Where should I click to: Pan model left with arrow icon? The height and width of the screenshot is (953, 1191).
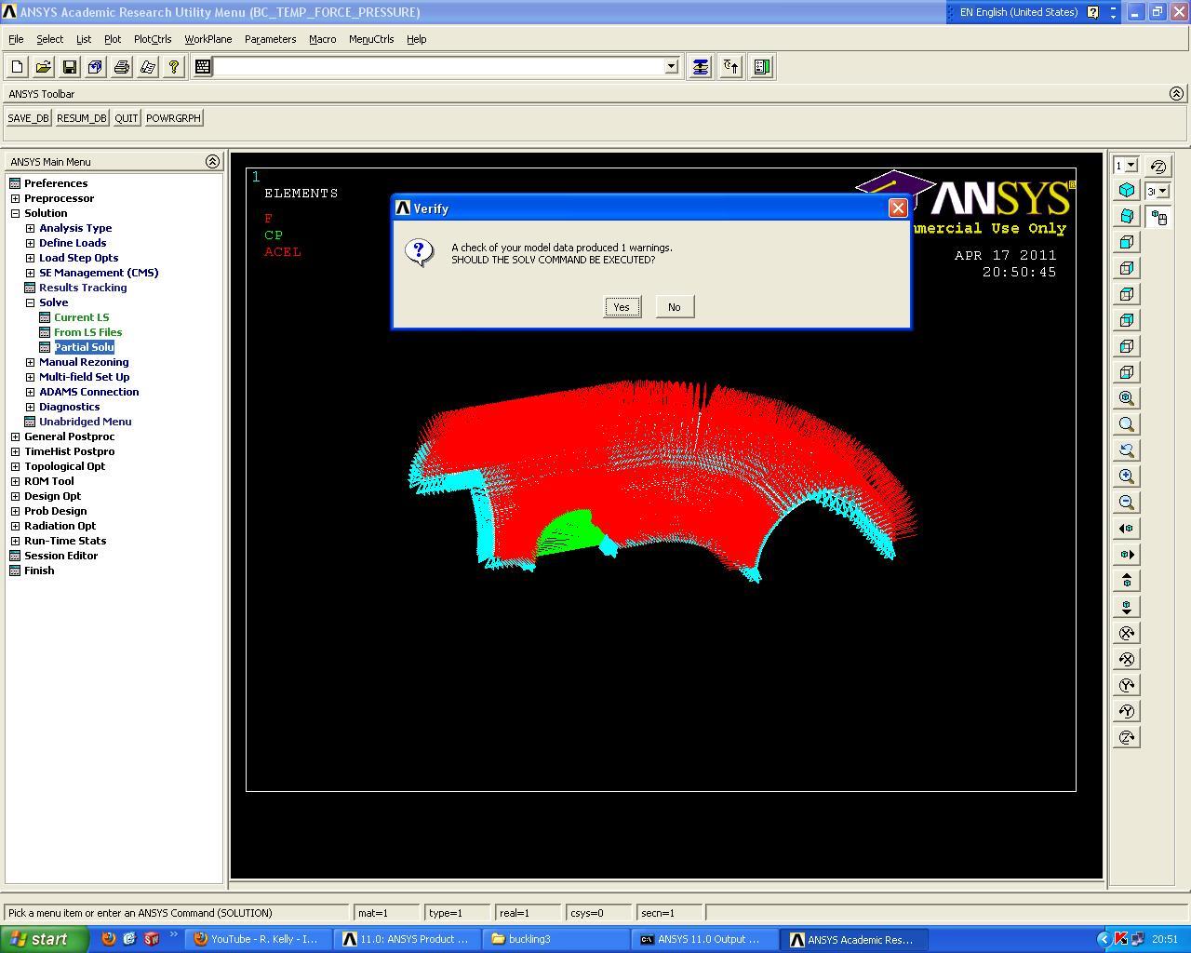(x=1127, y=529)
